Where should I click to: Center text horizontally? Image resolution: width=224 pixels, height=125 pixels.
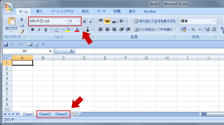[x=107, y=30]
